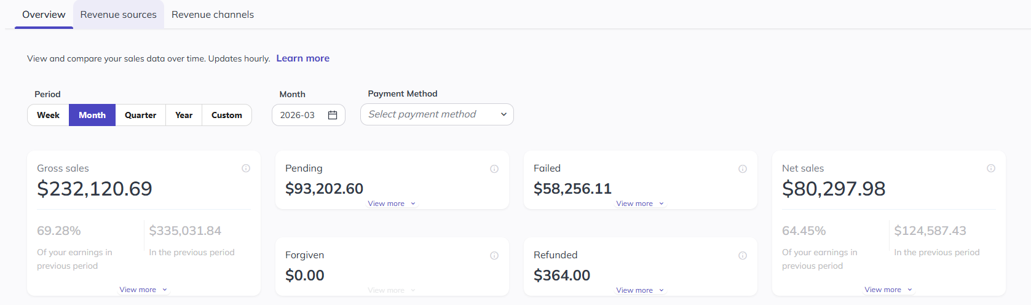
Task: Expand View more on Failed card
Action: coord(640,204)
